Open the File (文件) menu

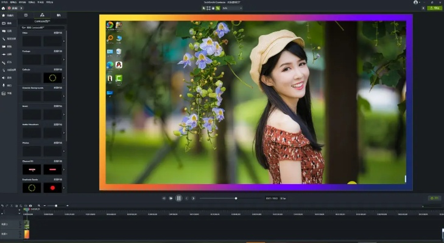tap(4, 2)
